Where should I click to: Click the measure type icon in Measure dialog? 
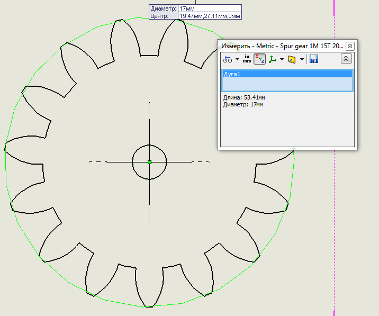coord(227,59)
